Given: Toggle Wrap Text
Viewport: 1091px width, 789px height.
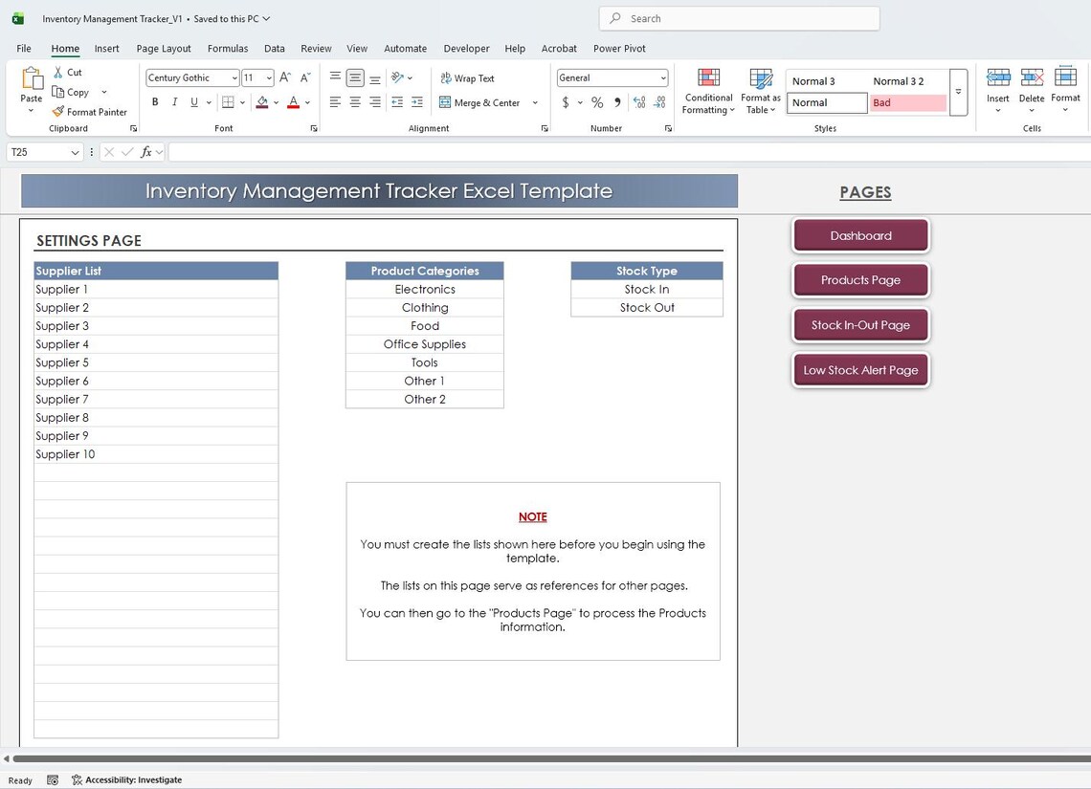Looking at the screenshot, I should [x=467, y=77].
